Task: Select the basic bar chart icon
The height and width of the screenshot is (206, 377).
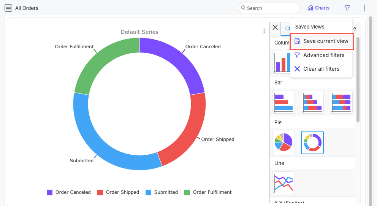Action: [x=283, y=102]
